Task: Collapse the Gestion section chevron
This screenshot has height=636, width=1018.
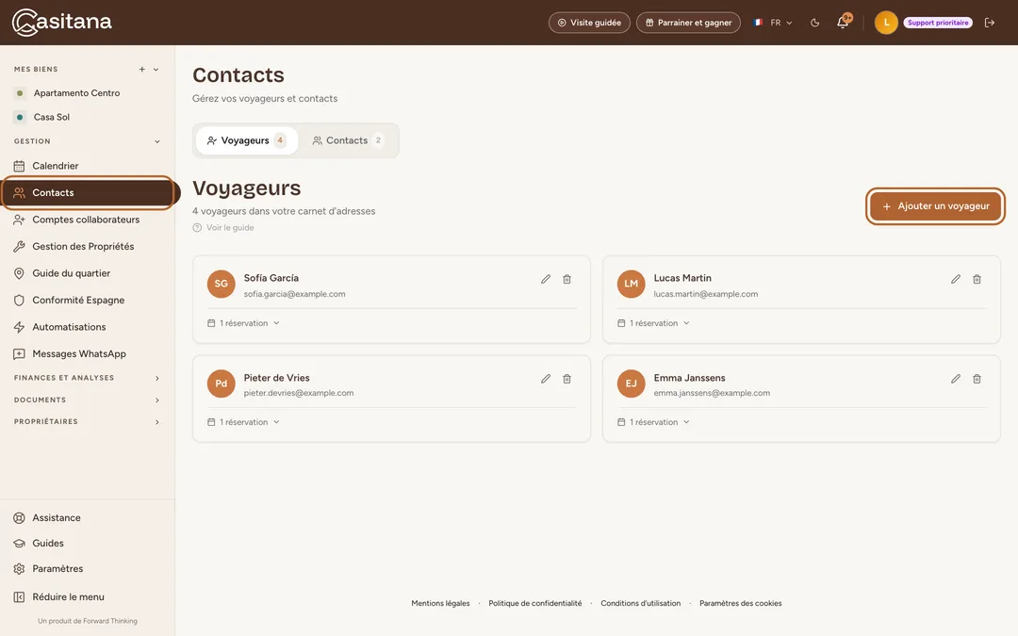Action: 156,141
